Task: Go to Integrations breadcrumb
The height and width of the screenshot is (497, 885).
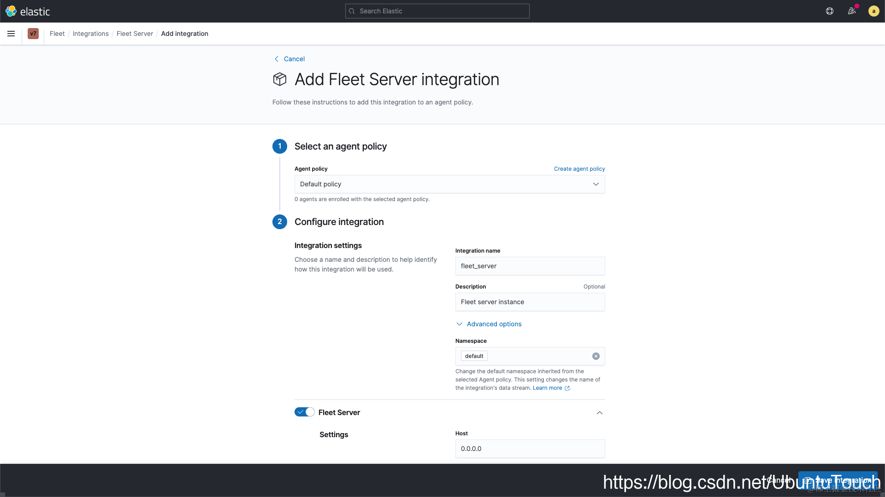Action: (90, 34)
